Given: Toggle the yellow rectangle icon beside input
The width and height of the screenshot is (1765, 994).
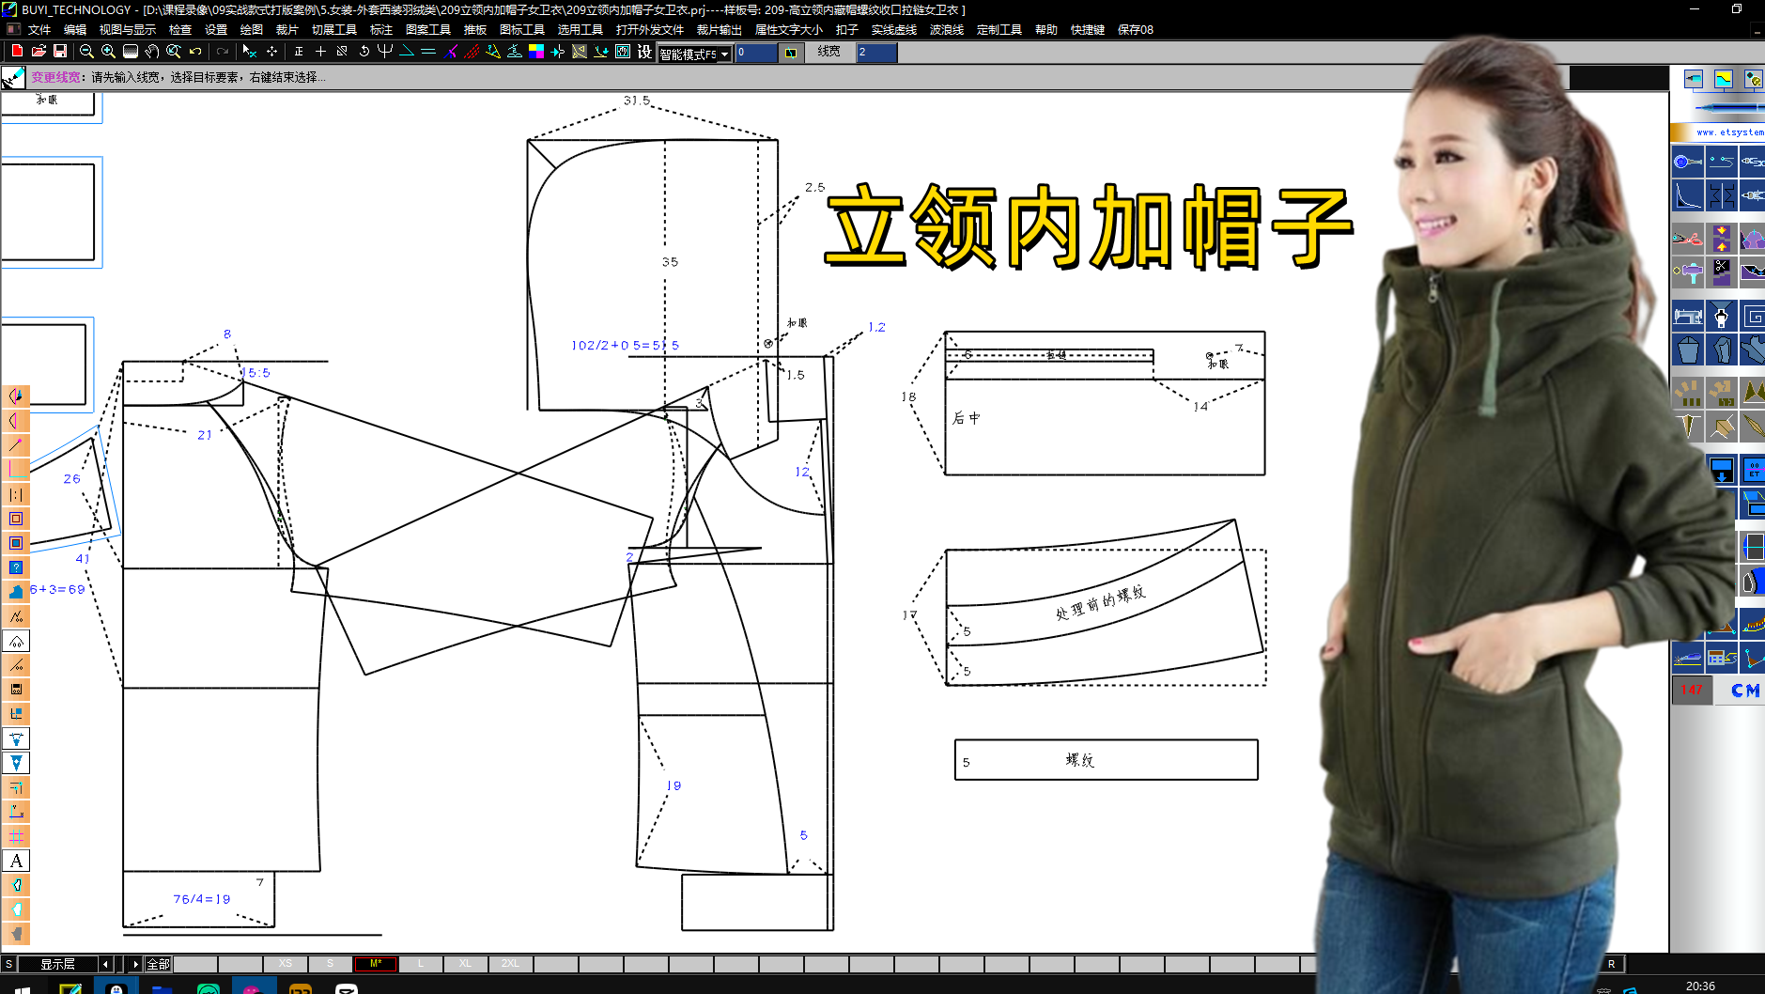Looking at the screenshot, I should tap(791, 53).
